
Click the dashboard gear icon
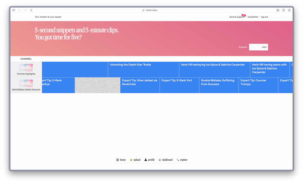tap(160, 160)
